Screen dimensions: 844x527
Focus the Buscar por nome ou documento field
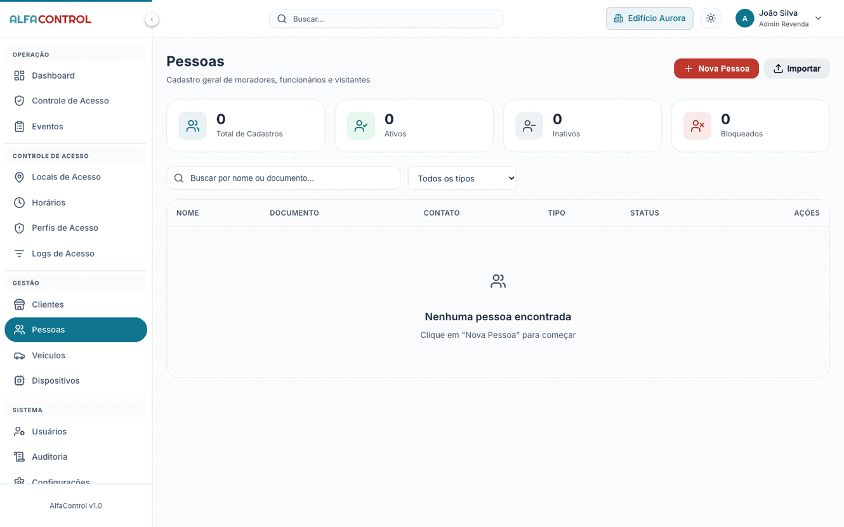tap(284, 178)
